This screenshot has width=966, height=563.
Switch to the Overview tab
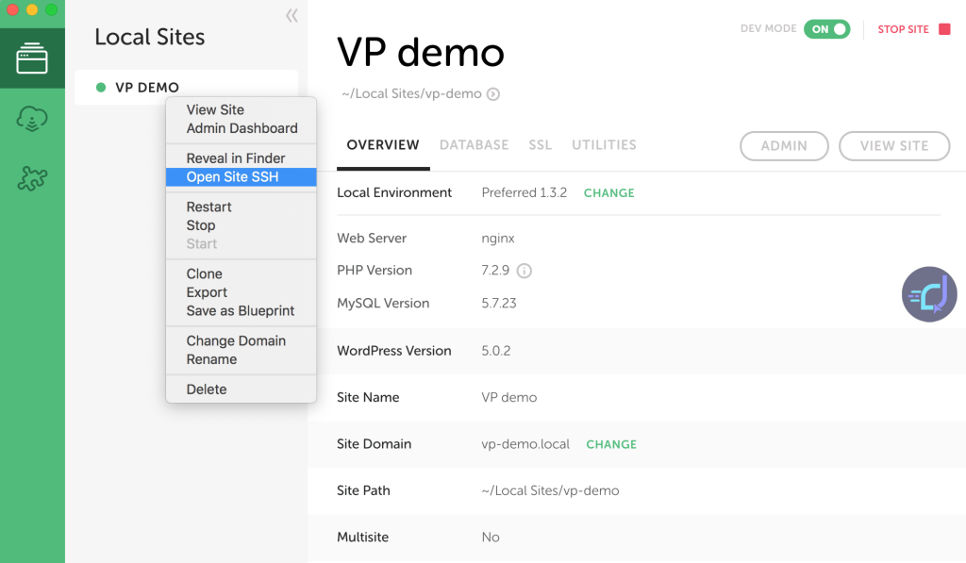[x=383, y=144]
